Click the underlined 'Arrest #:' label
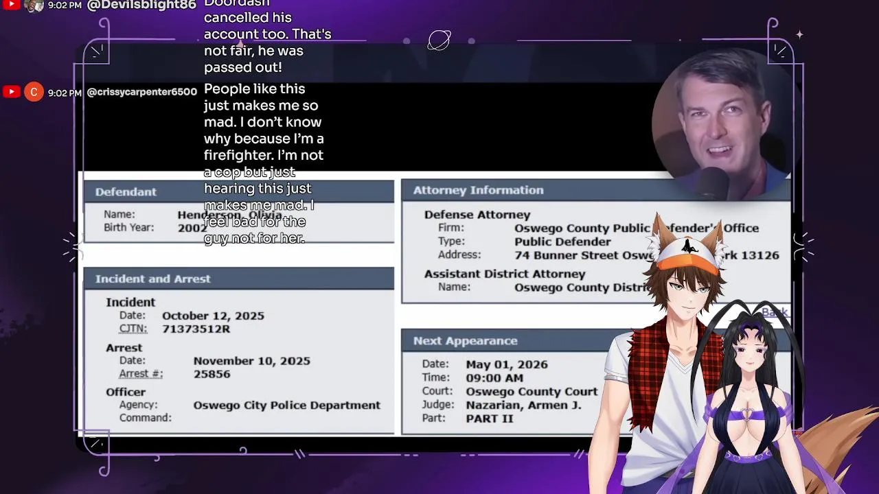The width and height of the screenshot is (879, 494). tap(141, 374)
